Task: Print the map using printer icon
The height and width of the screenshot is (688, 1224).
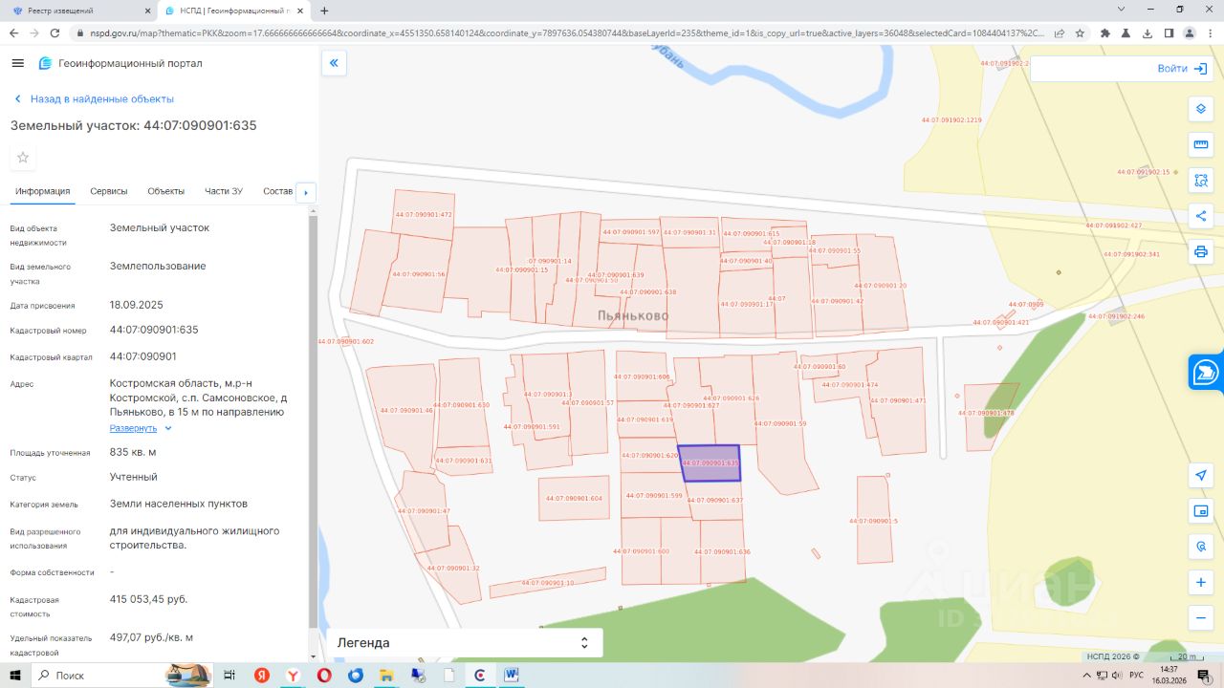Action: click(1201, 252)
